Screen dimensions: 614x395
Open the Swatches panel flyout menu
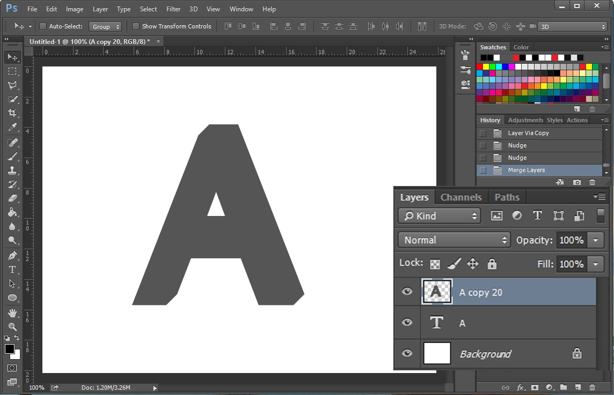click(x=605, y=47)
